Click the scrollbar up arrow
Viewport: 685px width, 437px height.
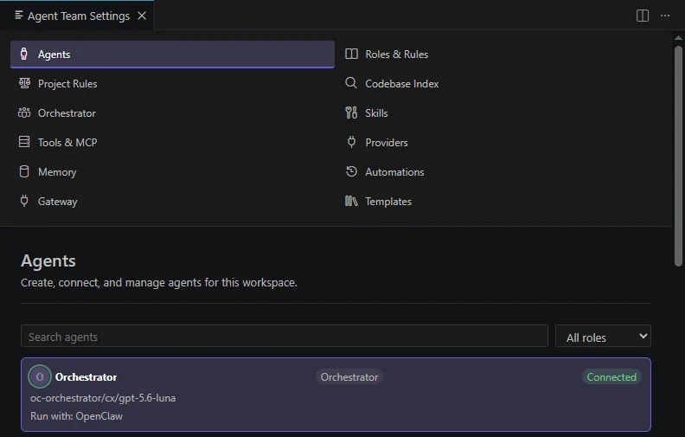pos(678,38)
